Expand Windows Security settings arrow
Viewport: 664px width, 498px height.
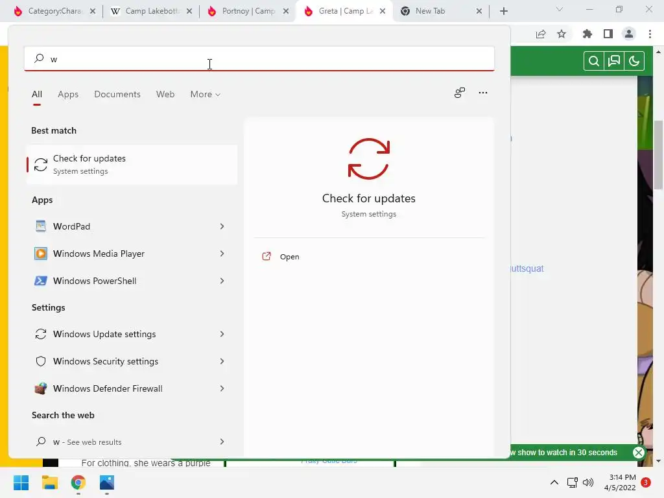222,361
